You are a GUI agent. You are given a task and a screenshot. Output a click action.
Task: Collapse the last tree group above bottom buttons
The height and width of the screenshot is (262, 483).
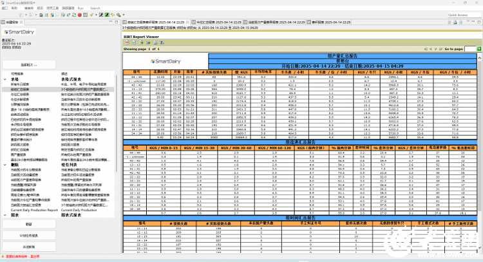point(5,215)
